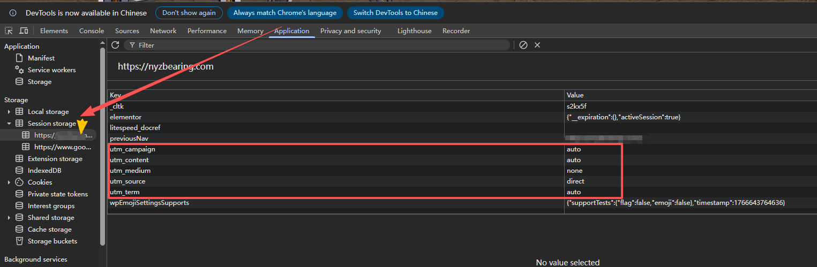
Task: Expand the Cookies tree node
Action: click(x=9, y=182)
